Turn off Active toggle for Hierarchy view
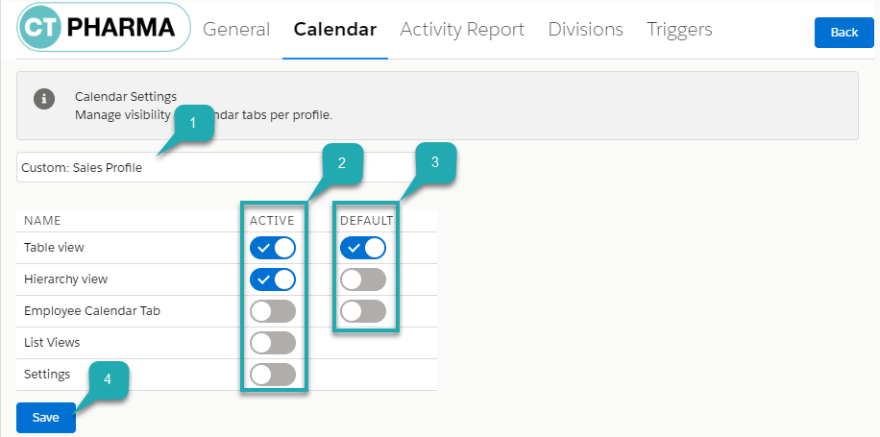Viewport: 880px width, 437px height. click(273, 279)
